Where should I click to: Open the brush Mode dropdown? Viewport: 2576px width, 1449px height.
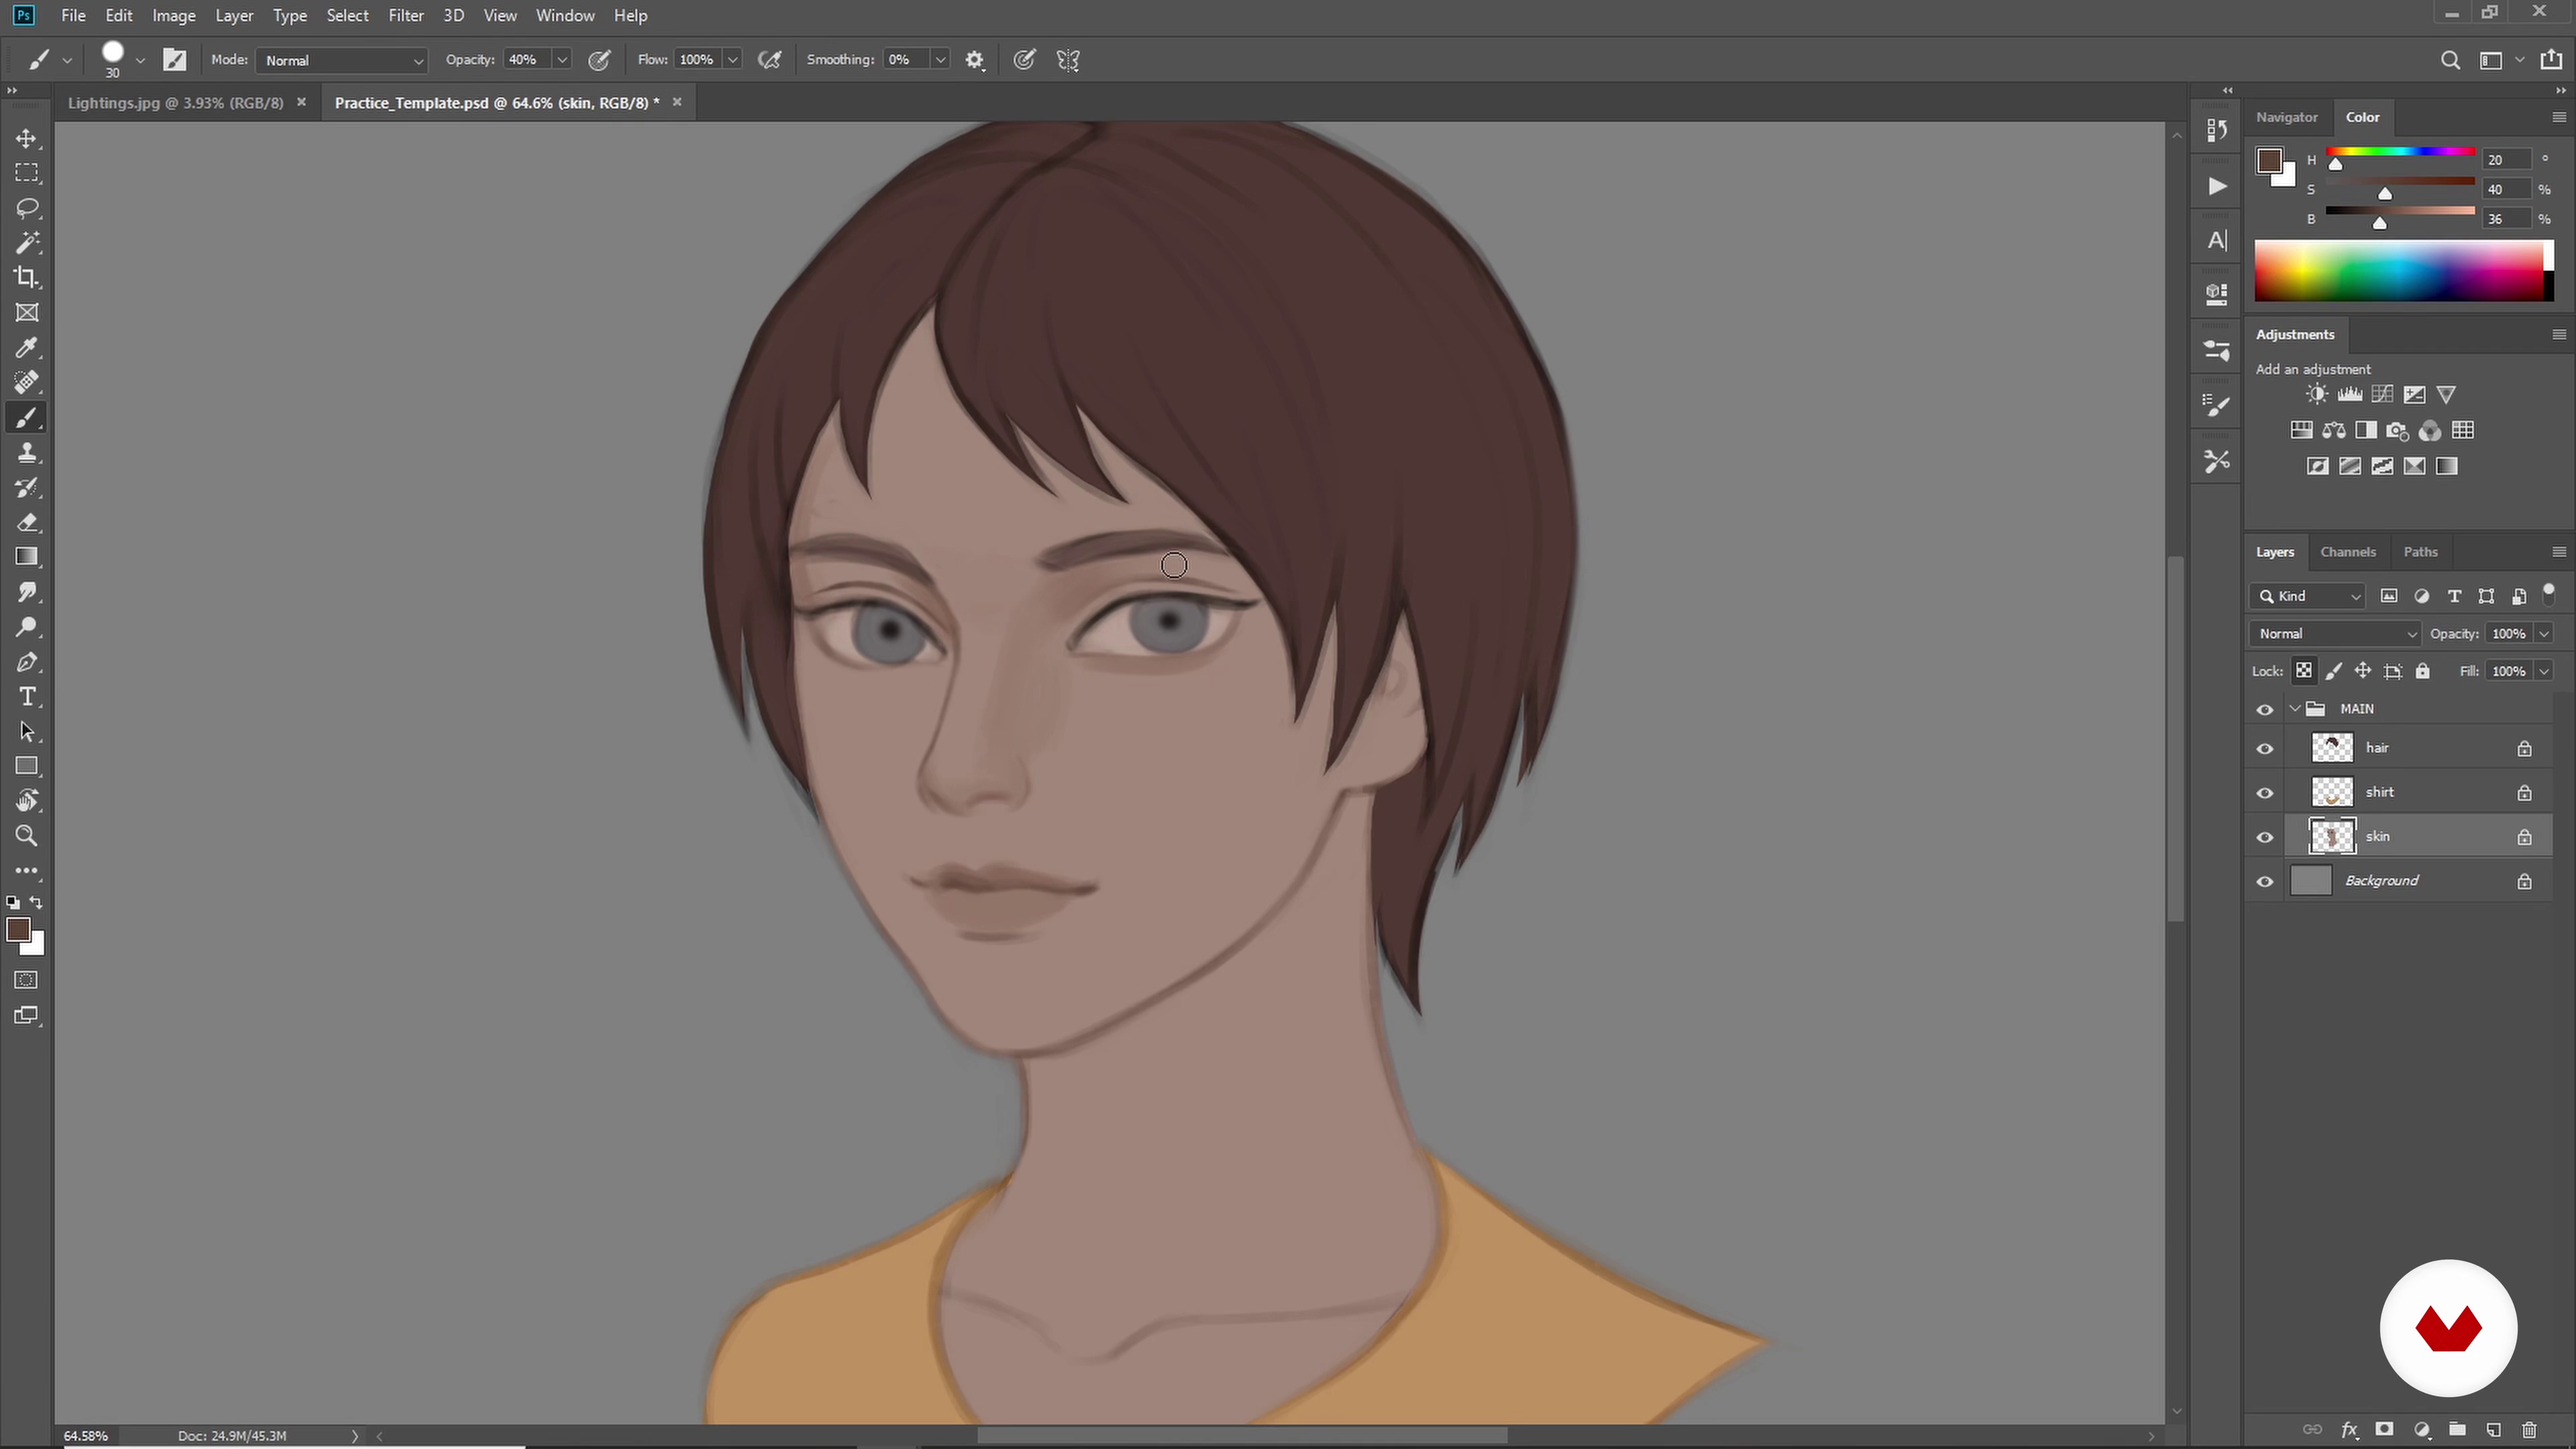[342, 60]
